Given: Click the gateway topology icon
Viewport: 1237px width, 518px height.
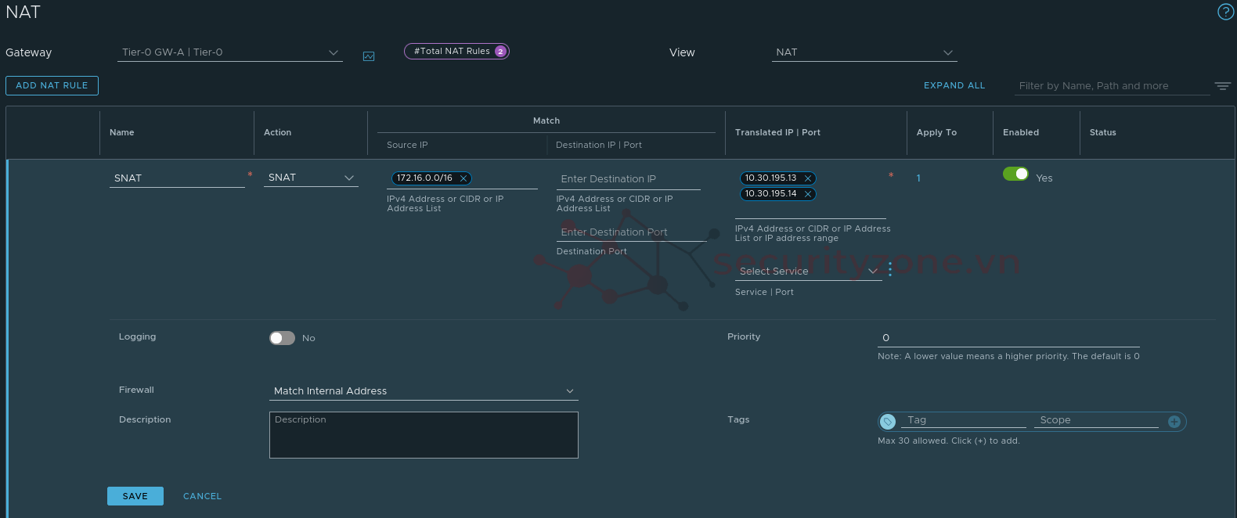Looking at the screenshot, I should pyautogui.click(x=369, y=56).
